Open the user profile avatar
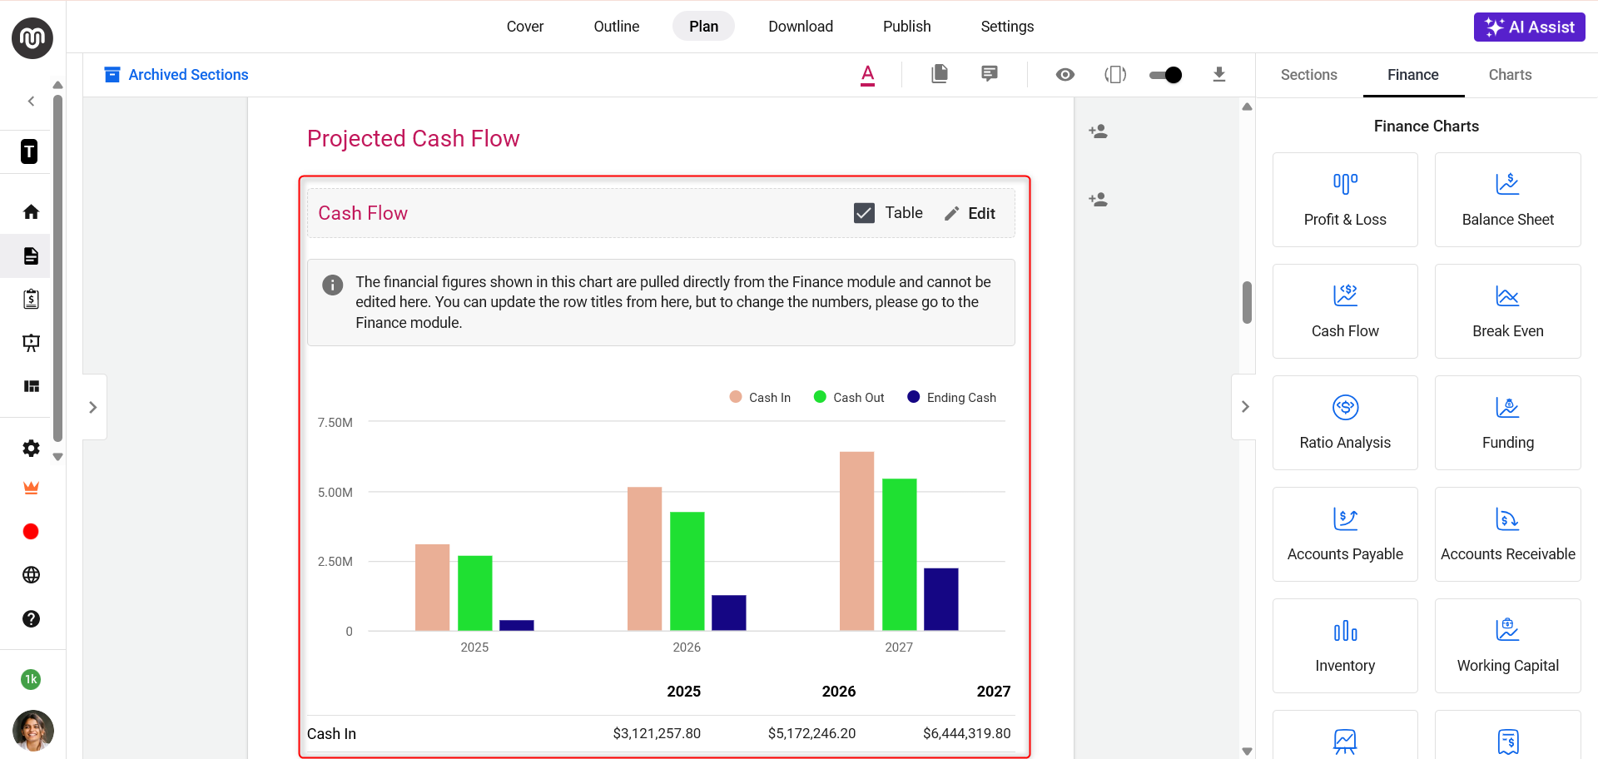This screenshot has width=1598, height=759. pyautogui.click(x=33, y=731)
